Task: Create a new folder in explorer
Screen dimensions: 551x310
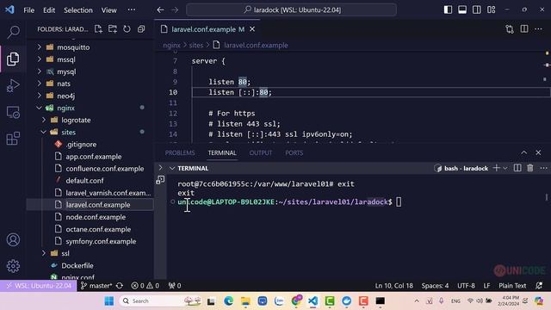Action: pos(113,29)
